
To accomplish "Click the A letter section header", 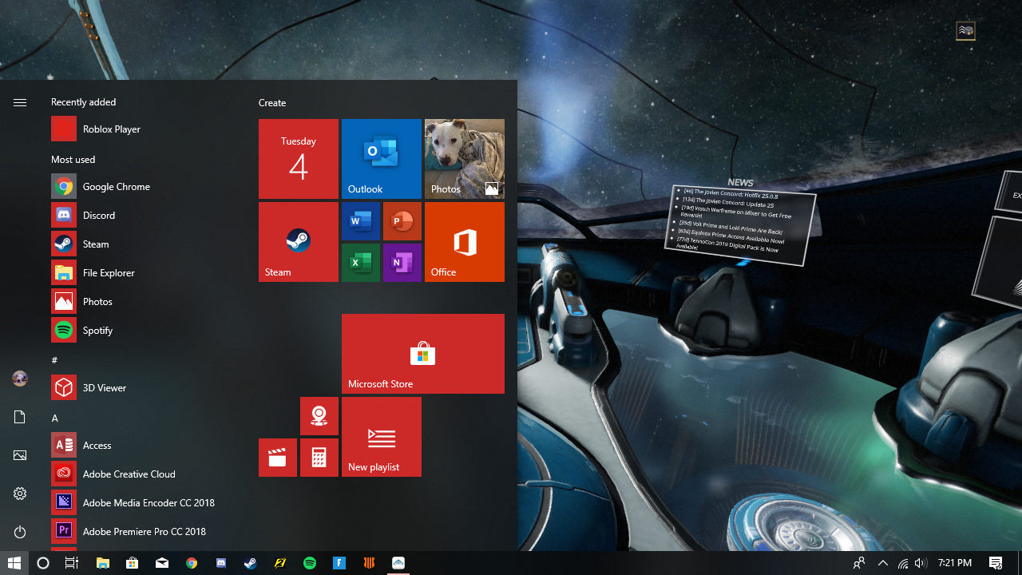I will 55,418.
